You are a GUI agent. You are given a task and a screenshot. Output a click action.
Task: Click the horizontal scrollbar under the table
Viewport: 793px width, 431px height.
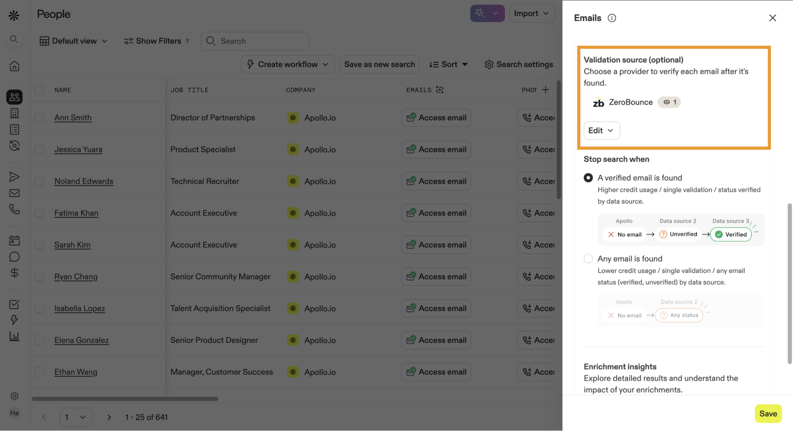(125, 398)
